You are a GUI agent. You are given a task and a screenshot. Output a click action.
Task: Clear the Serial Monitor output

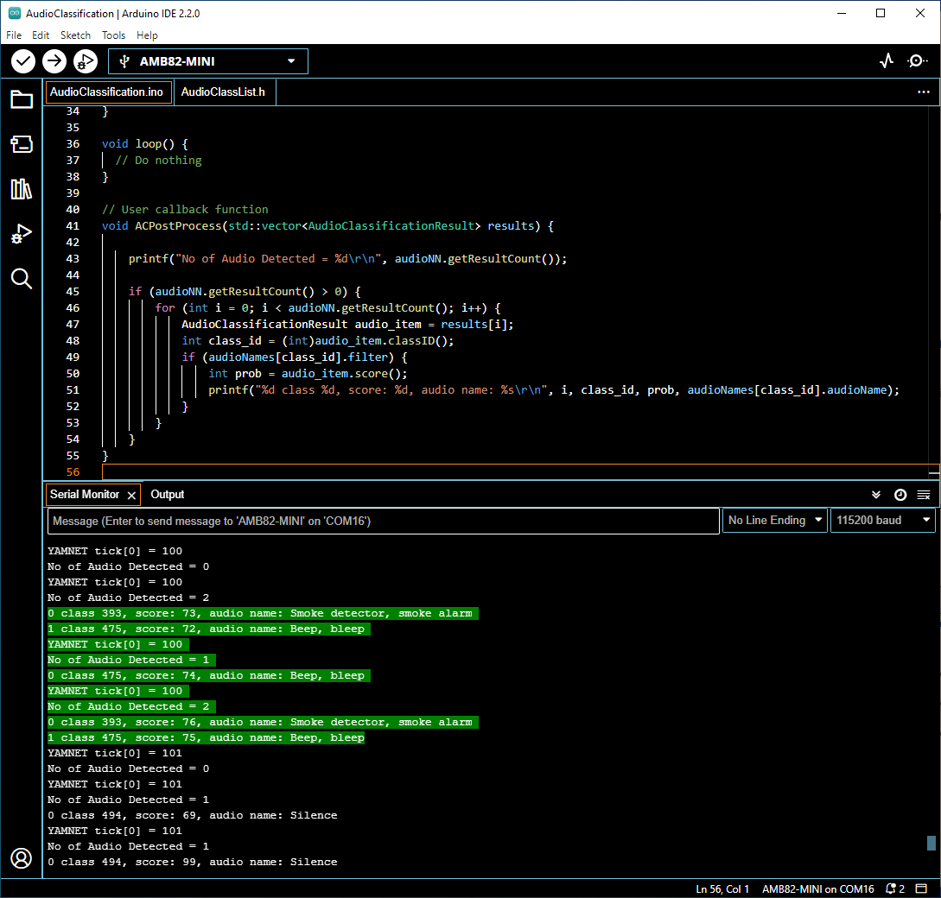pos(924,495)
